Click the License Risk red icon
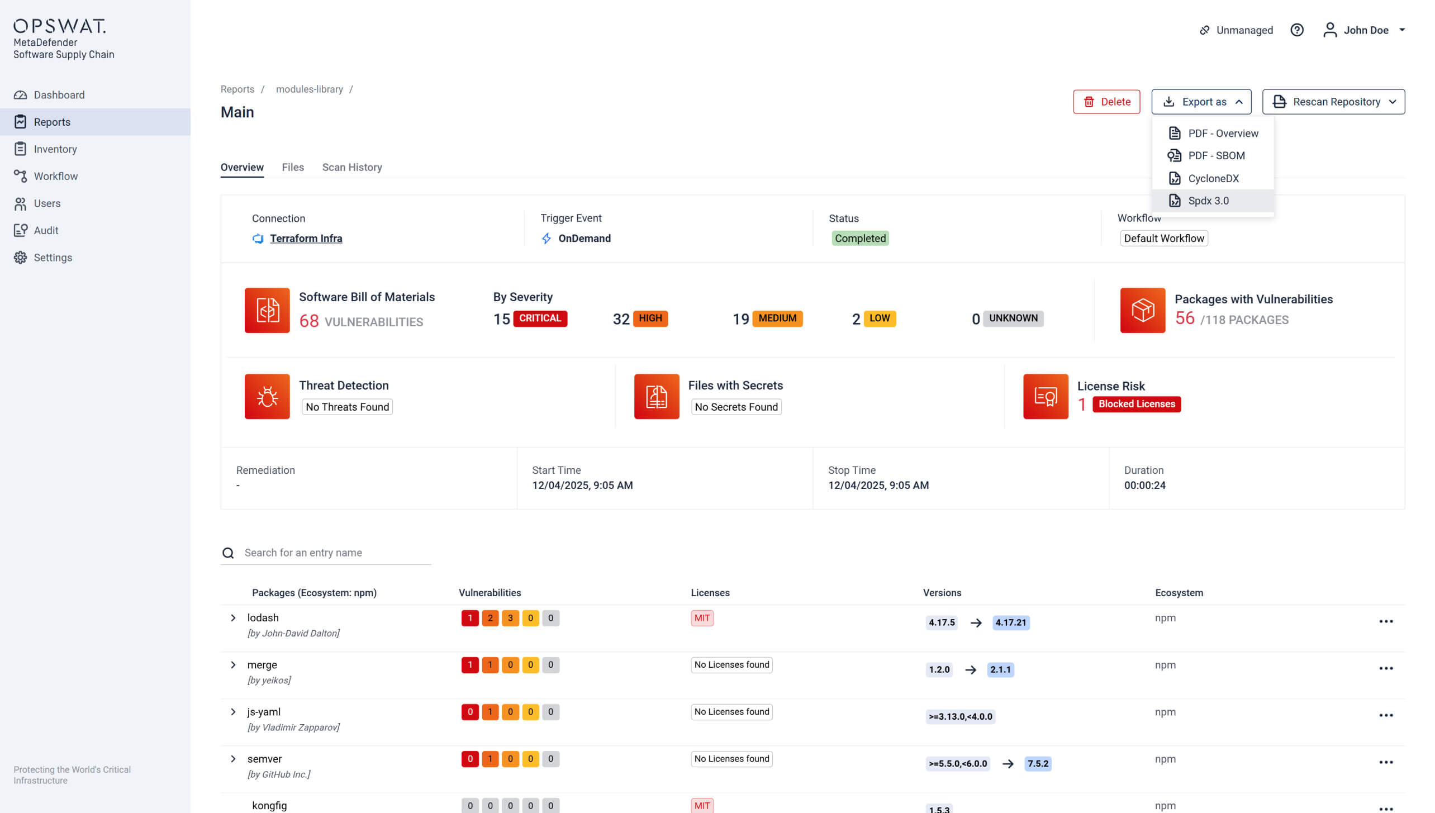 point(1045,396)
